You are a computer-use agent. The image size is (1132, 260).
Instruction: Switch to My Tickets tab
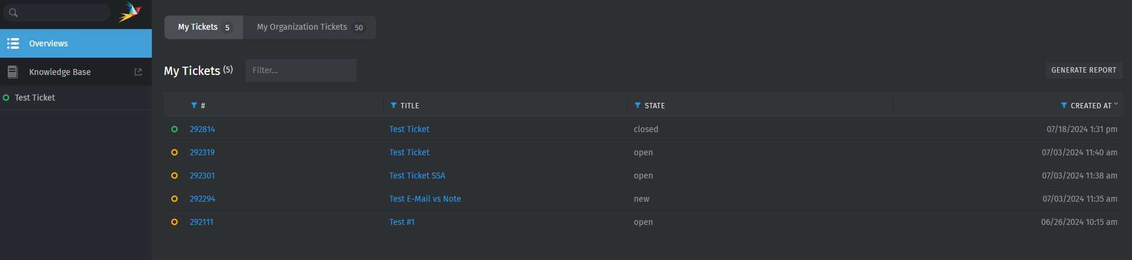point(204,27)
